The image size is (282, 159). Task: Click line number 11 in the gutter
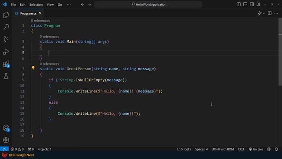(x=22, y=91)
